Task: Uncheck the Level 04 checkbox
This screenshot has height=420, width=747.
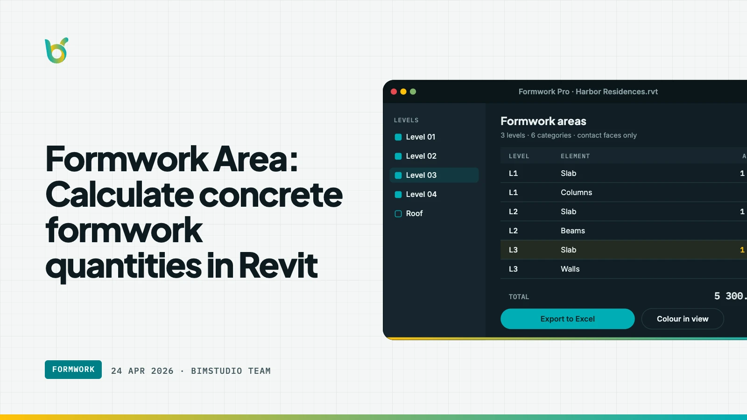Action: click(x=398, y=195)
